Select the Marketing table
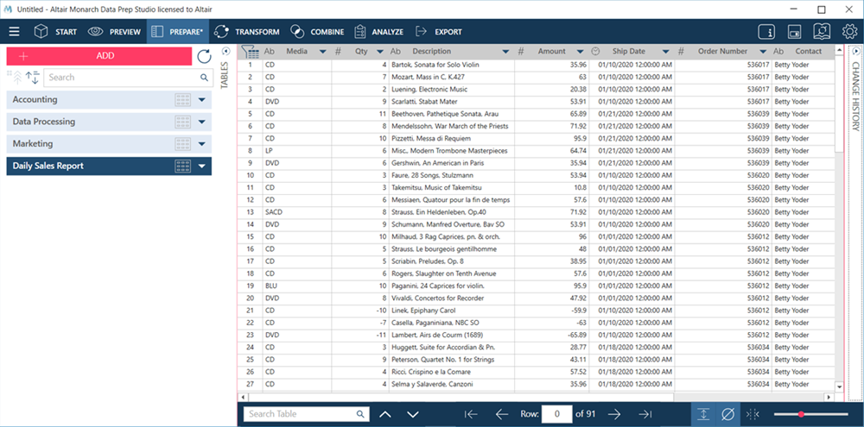The width and height of the screenshot is (864, 427). (x=109, y=143)
